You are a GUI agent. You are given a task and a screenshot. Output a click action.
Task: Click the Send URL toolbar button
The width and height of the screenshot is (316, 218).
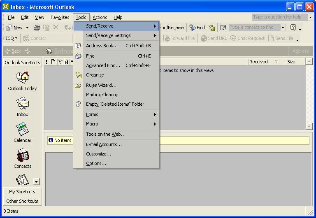214,38
